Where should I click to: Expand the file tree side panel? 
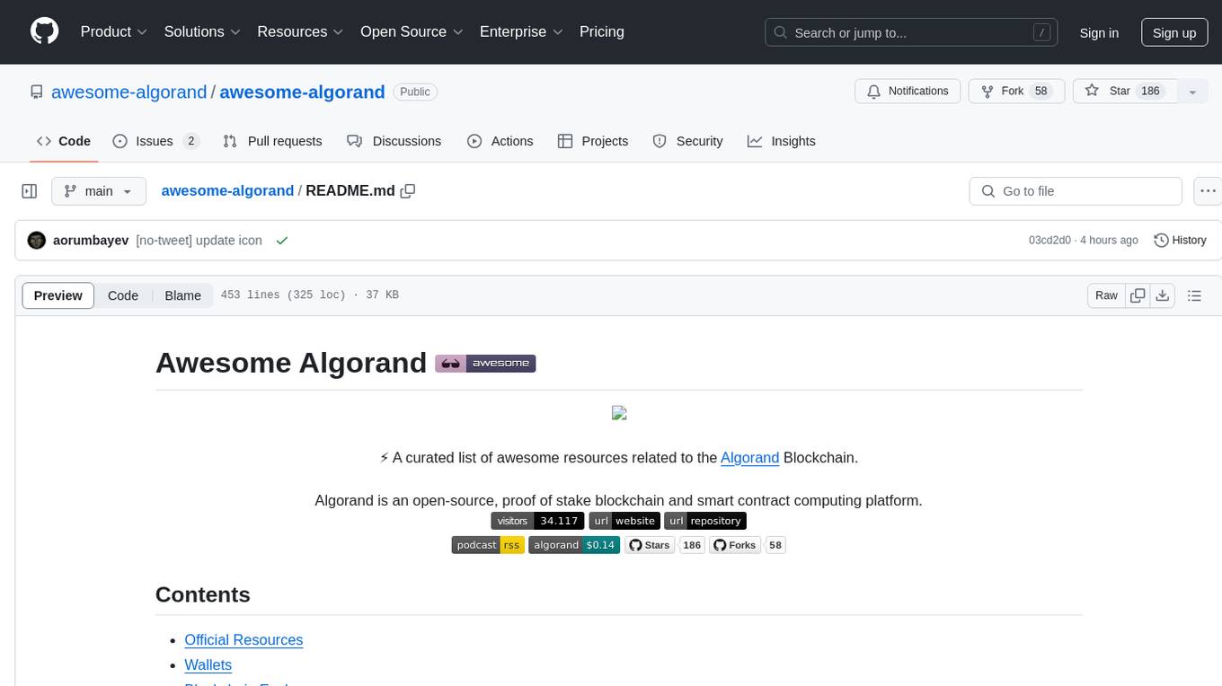click(x=30, y=191)
